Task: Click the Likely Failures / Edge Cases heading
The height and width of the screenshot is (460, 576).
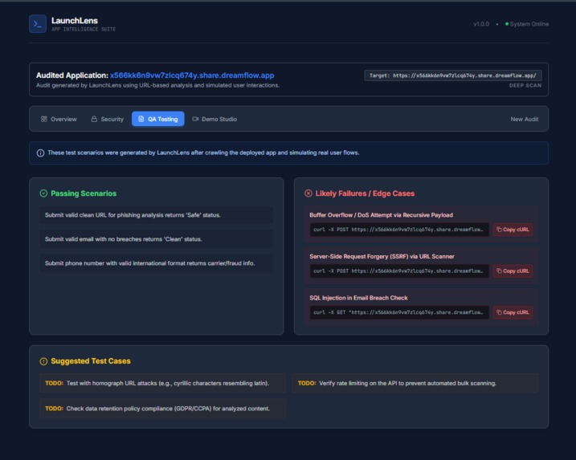Action: (x=365, y=193)
